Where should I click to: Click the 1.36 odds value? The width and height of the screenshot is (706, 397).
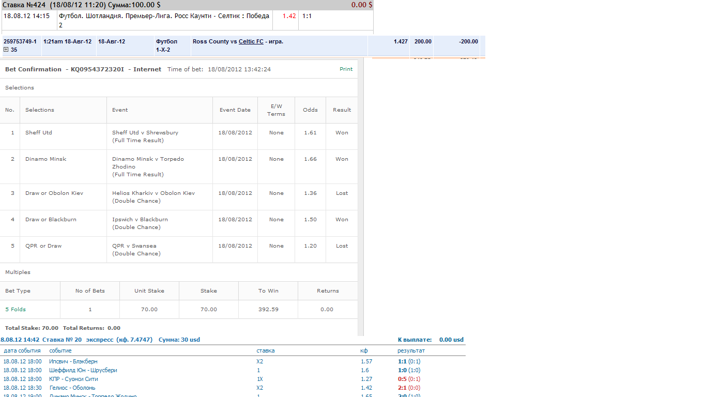[310, 193]
